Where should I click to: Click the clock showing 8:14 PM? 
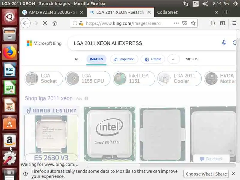pos(221,4)
